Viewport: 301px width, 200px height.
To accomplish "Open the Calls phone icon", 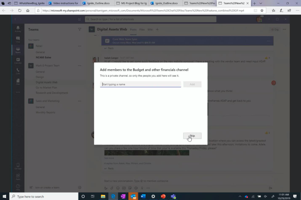I will [x=18, y=71].
